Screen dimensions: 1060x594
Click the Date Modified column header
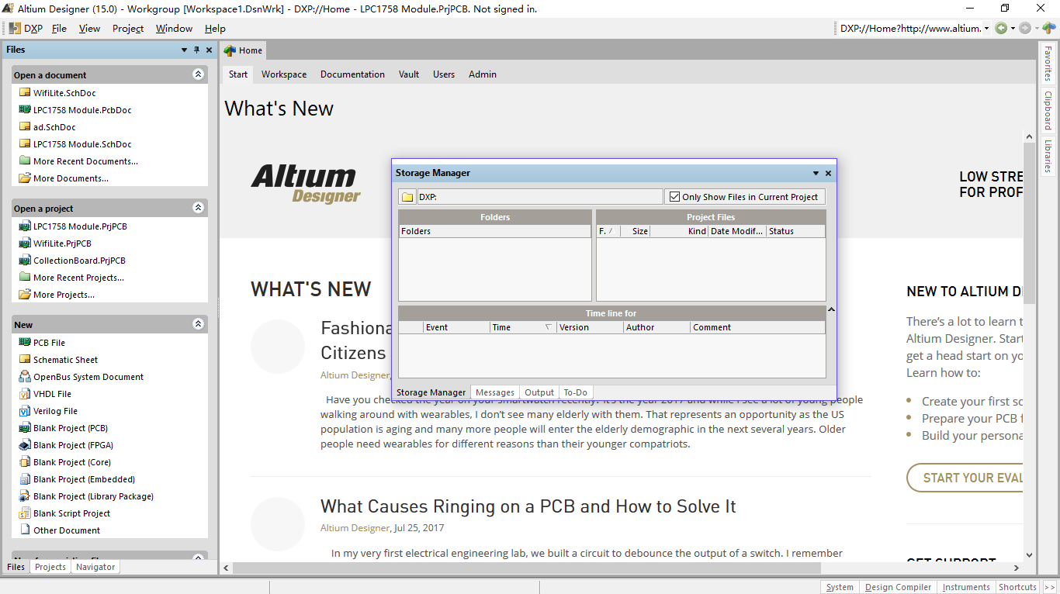pos(737,231)
